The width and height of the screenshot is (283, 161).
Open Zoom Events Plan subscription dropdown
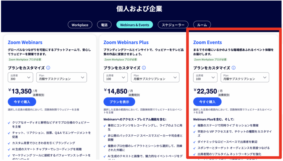tap(245, 77)
